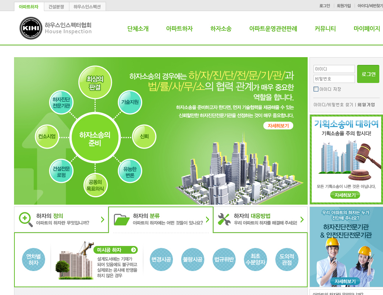Open 자세히보기 on the main banner
The image size is (383, 295).
(278, 126)
